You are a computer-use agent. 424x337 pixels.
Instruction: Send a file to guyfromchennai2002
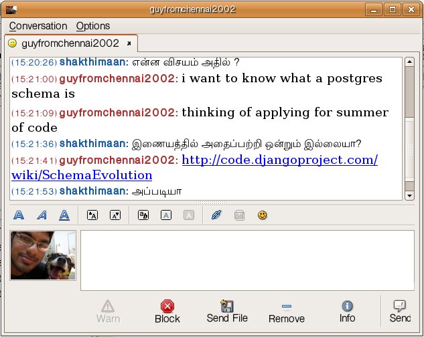227,312
